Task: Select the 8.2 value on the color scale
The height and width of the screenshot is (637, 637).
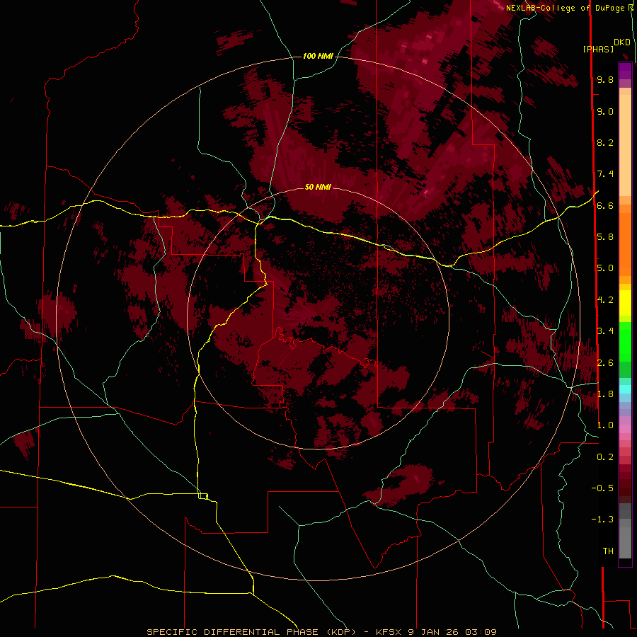Action: (605, 143)
